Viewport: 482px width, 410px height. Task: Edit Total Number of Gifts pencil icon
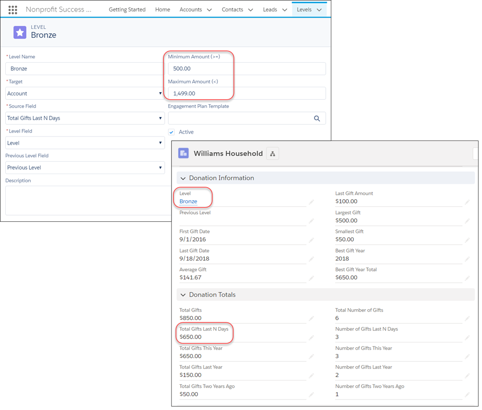[467, 318]
